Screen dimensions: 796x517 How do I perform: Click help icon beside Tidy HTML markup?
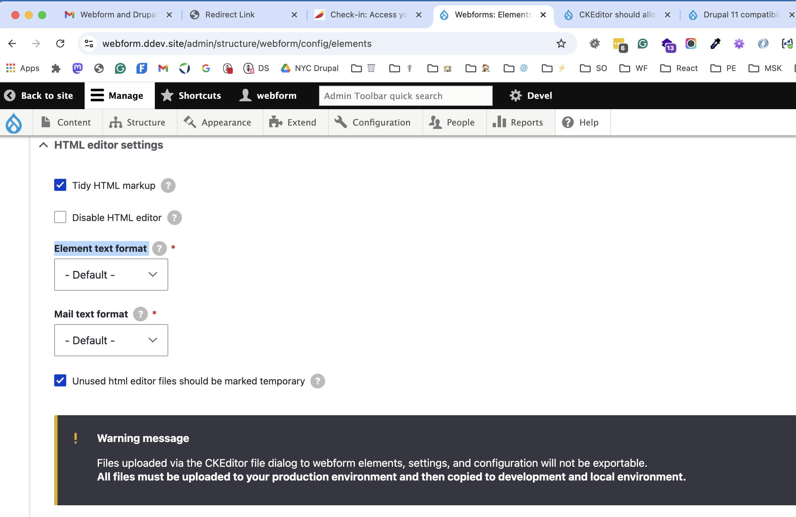click(168, 186)
